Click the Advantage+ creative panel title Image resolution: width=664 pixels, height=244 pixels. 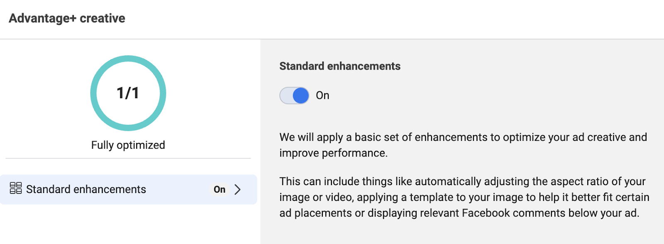[x=67, y=18]
